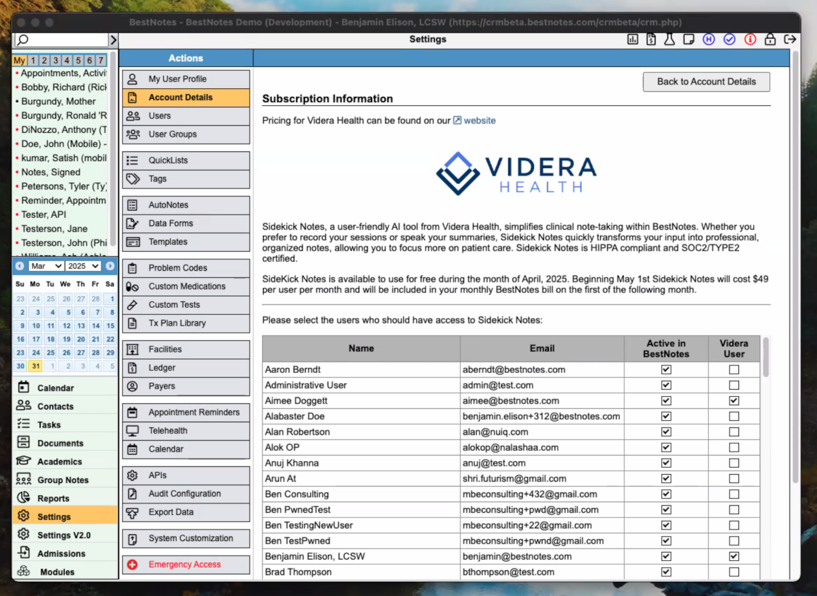817x596 pixels.
Task: Open User Groups action
Action: tap(186, 135)
